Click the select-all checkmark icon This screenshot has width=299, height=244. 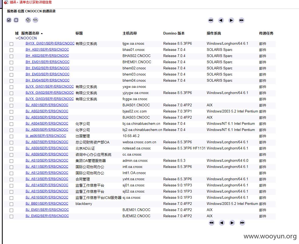[9, 20]
